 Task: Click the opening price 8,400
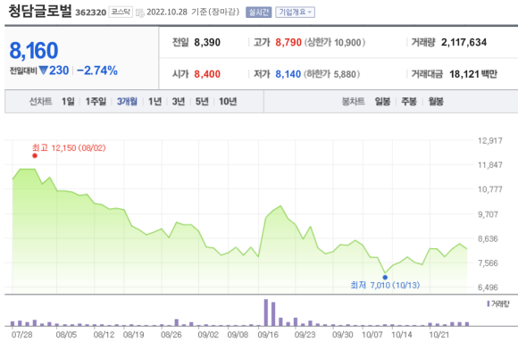click(207, 74)
